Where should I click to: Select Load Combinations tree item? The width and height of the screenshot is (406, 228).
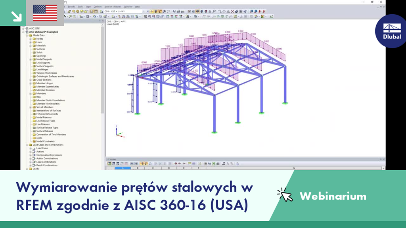46,162
